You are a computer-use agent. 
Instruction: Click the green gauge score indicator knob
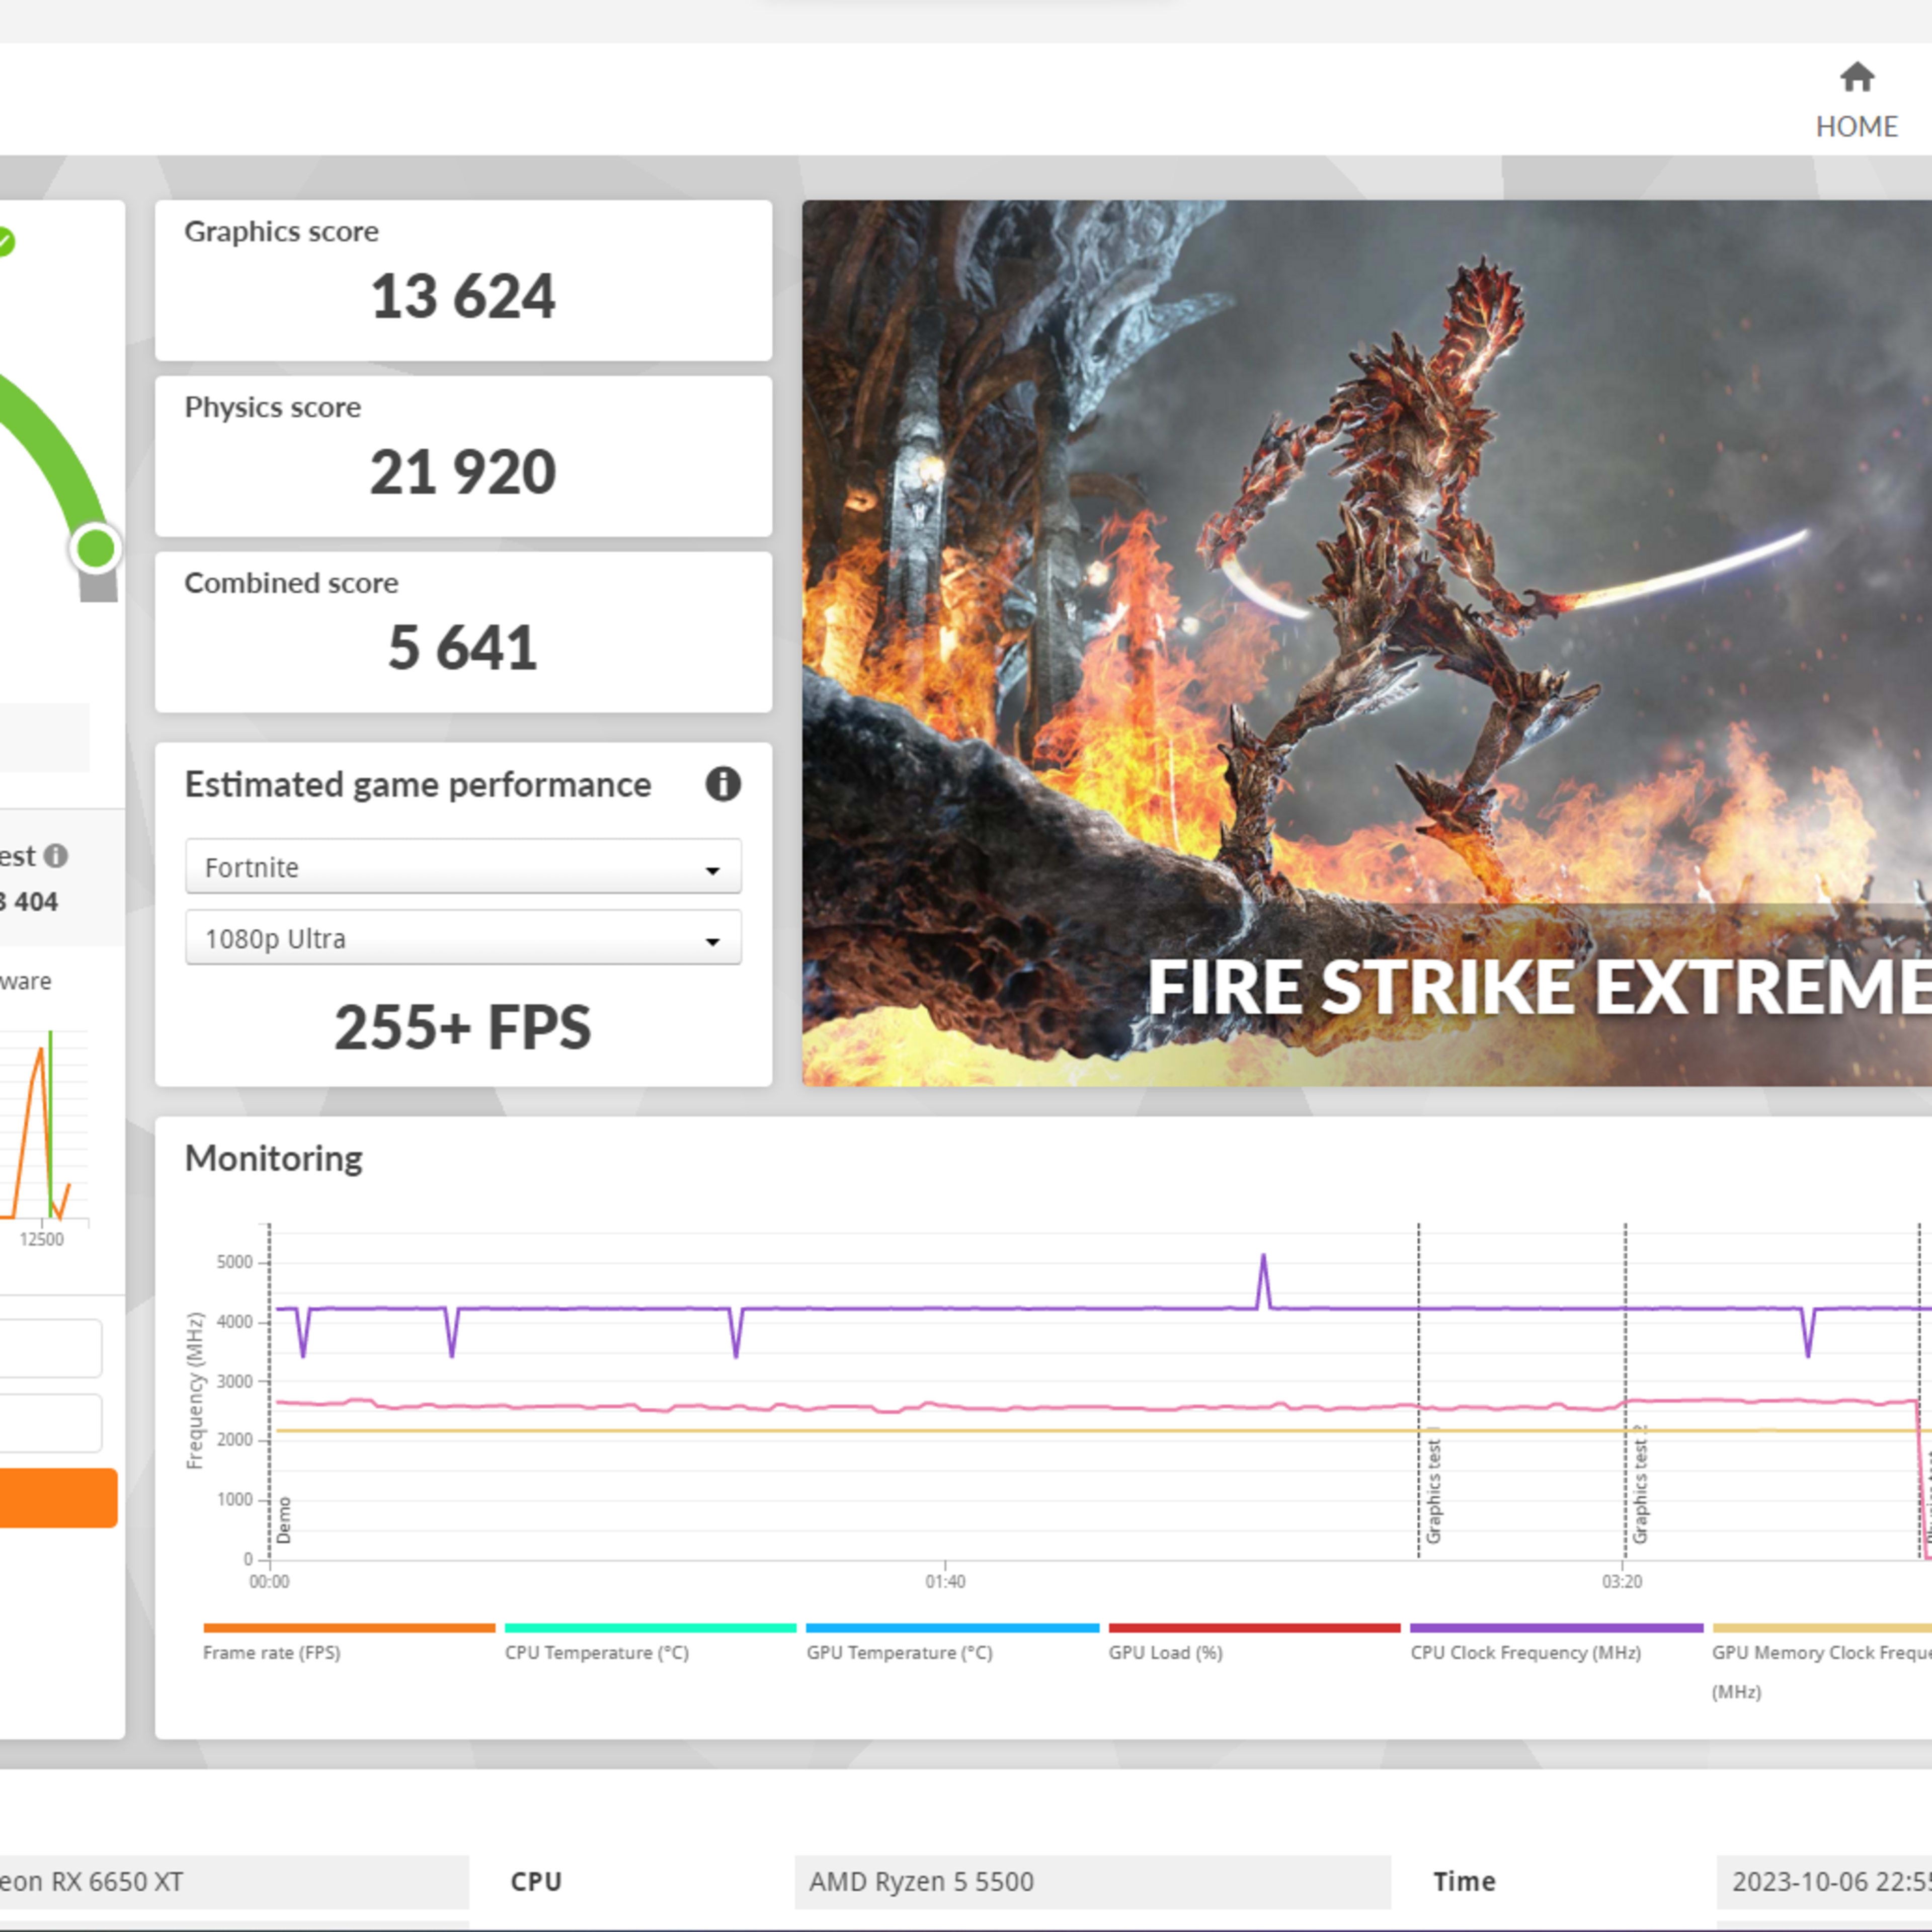pos(96,548)
